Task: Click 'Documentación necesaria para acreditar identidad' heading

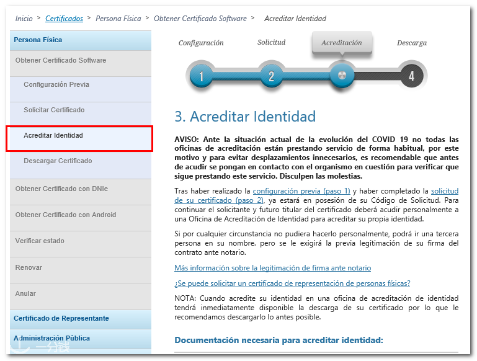Action: pos(279,340)
